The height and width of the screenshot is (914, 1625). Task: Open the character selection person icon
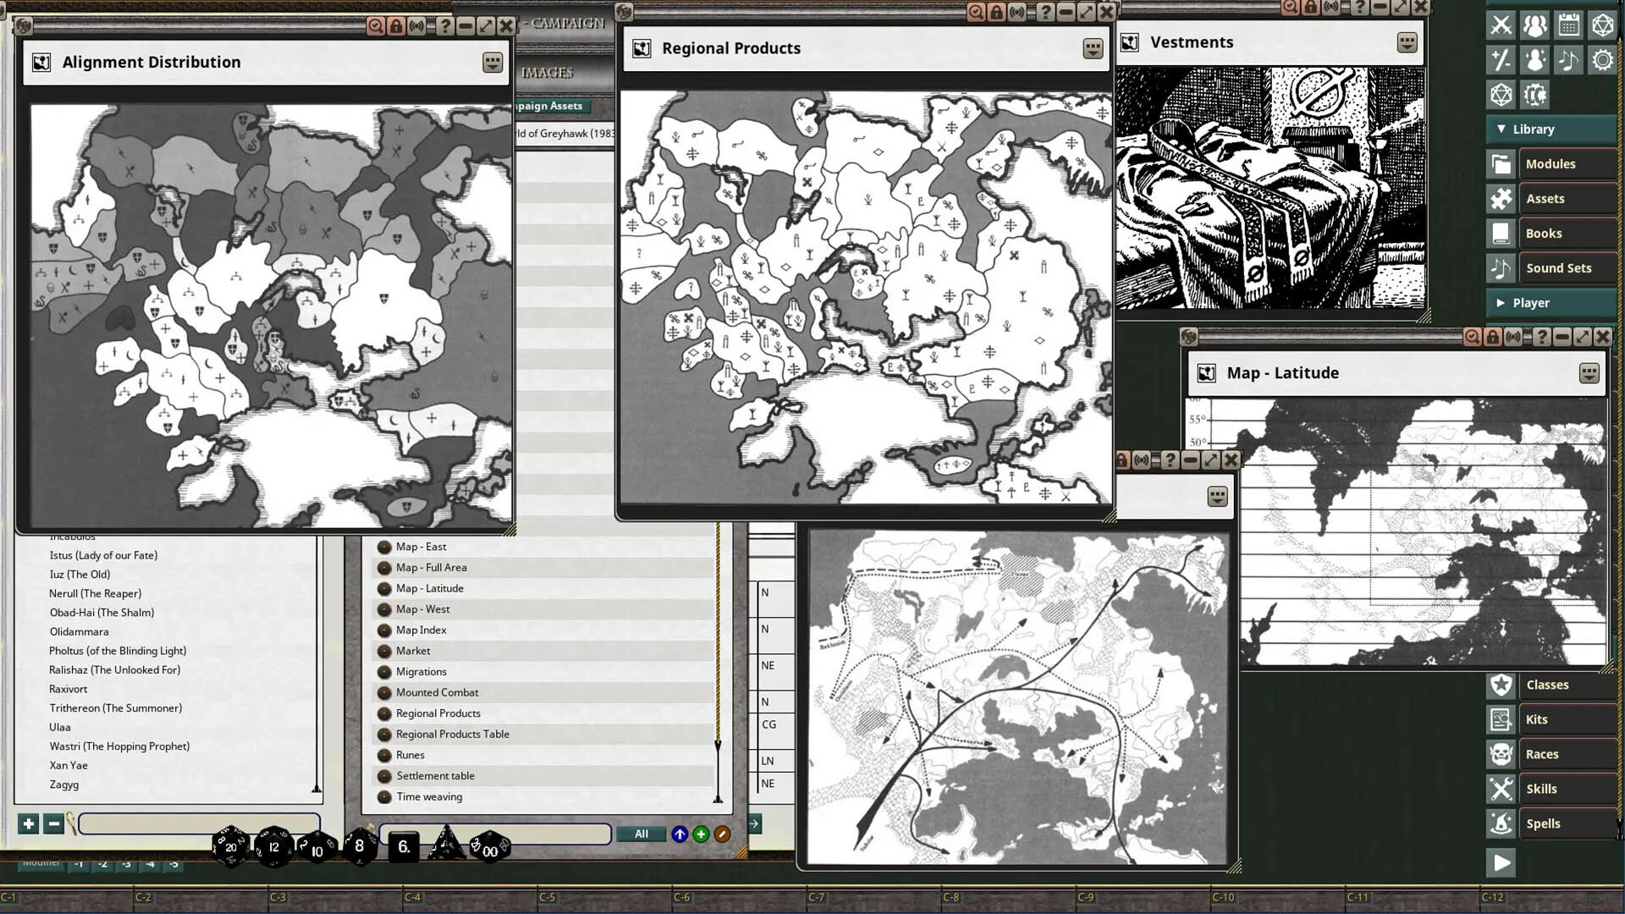click(x=1534, y=59)
